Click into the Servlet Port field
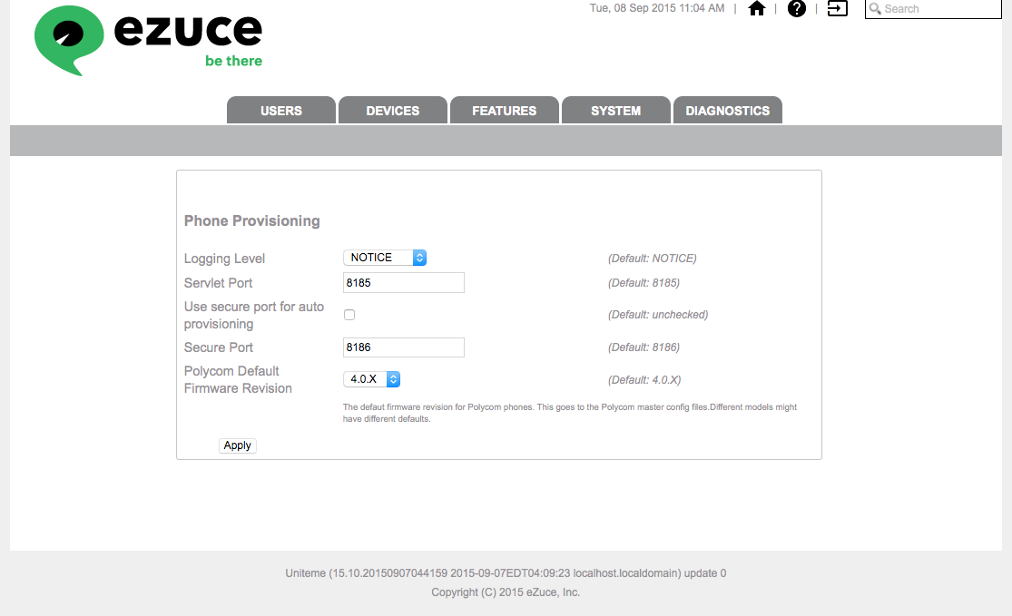The height and width of the screenshot is (616, 1012). pos(403,282)
